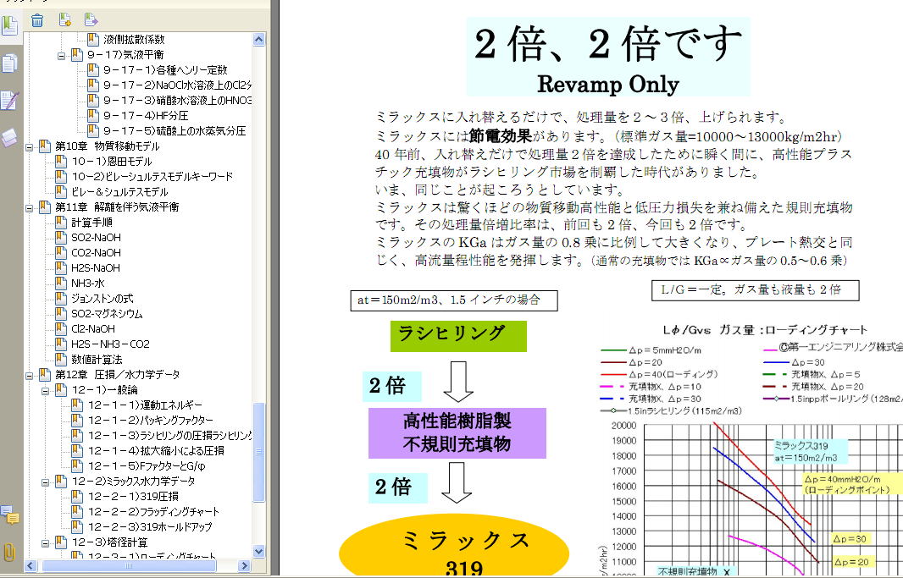Click bookmarks panel scroll-up arrow
This screenshot has height=578, width=903.
click(258, 39)
